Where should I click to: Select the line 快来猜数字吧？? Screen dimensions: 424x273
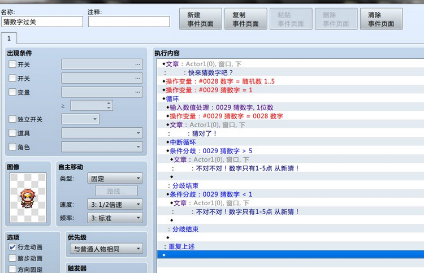click(x=291, y=73)
